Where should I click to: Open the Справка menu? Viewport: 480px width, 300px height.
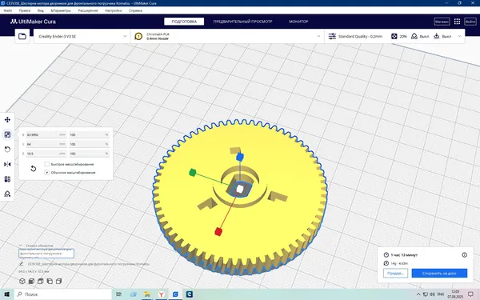[x=135, y=10]
